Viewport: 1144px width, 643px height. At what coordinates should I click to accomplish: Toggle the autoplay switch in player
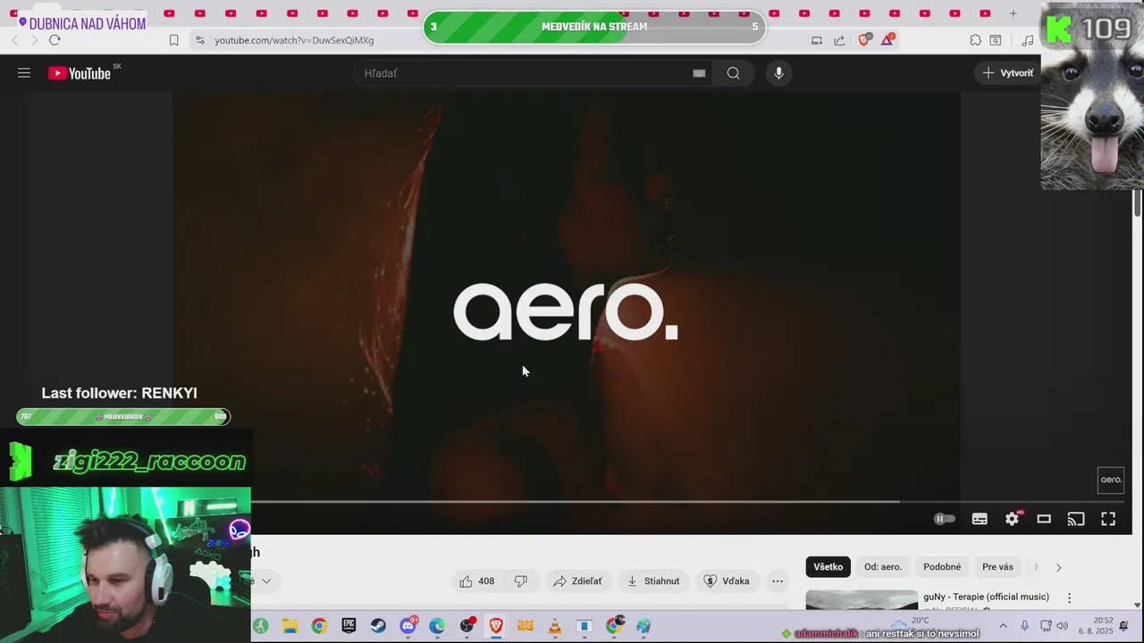tap(945, 519)
